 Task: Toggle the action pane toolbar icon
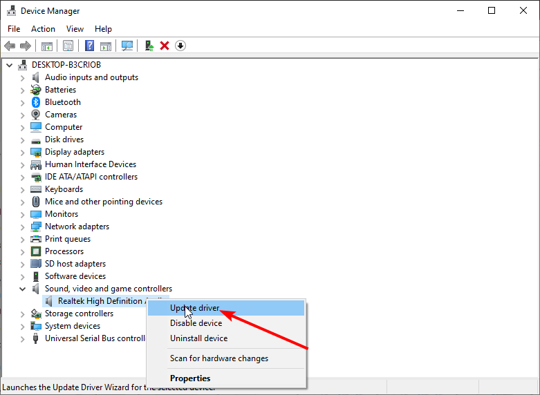click(106, 46)
